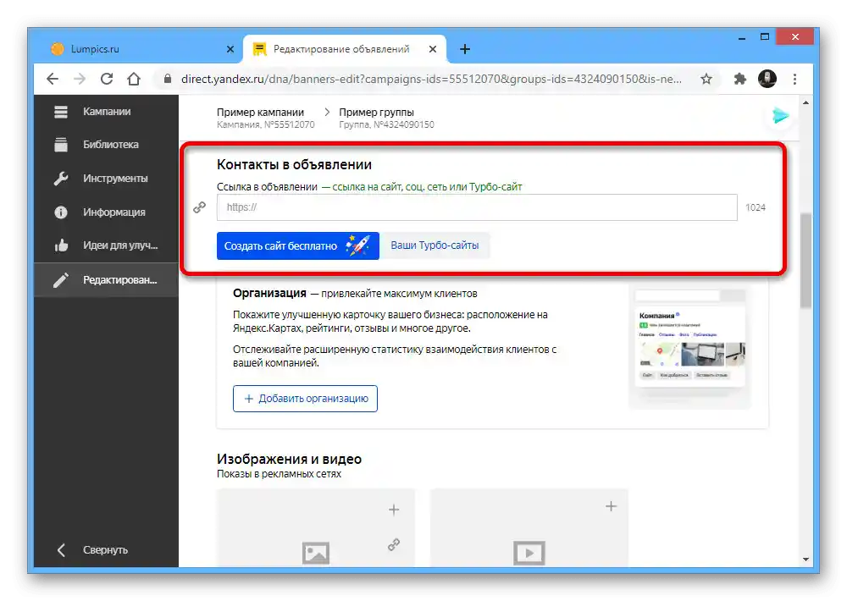The image size is (847, 601).
Task: Open a new browser tab
Action: click(464, 49)
